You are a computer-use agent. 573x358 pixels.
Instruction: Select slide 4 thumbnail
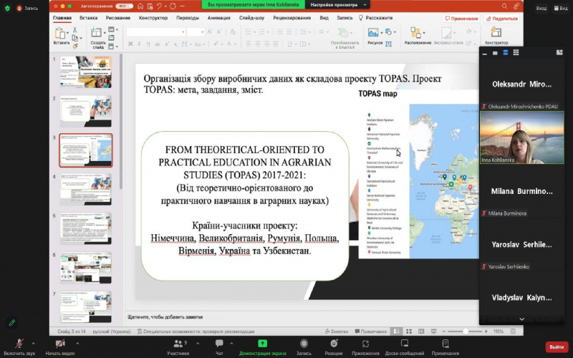coord(86,189)
